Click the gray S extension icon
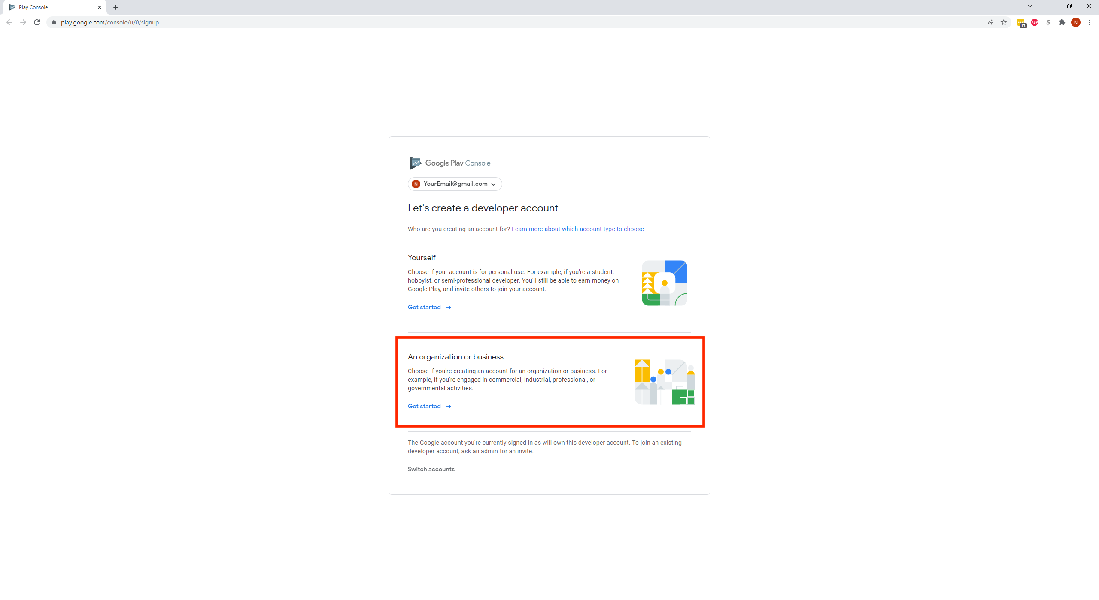The image size is (1099, 600). 1048,22
